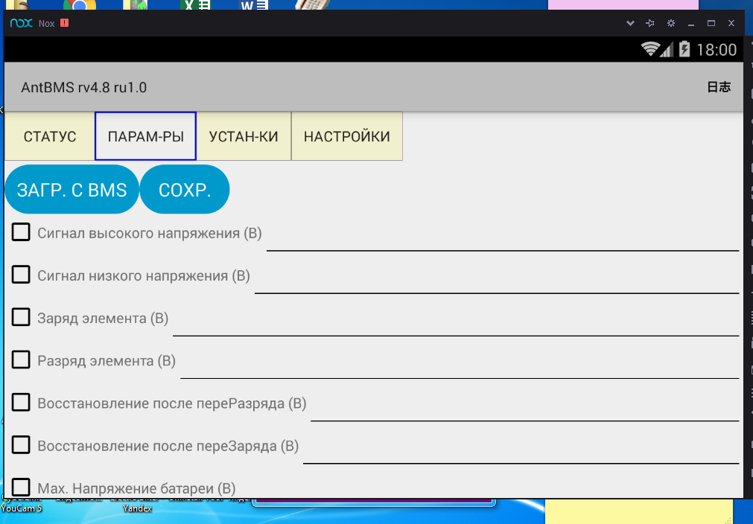Viewport: 753px width, 524px height.
Task: Enable Сигнал высокого напряжения checkbox
Action: point(21,231)
